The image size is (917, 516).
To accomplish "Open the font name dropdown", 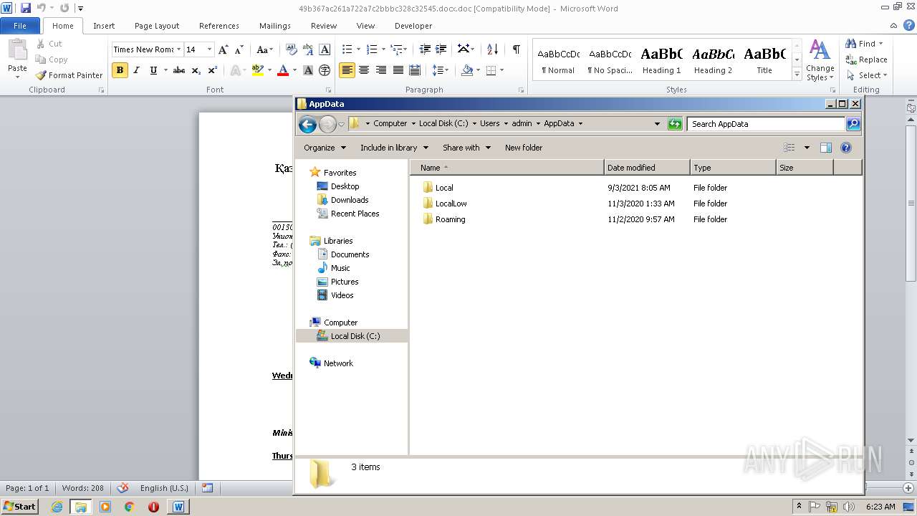I will pos(178,49).
